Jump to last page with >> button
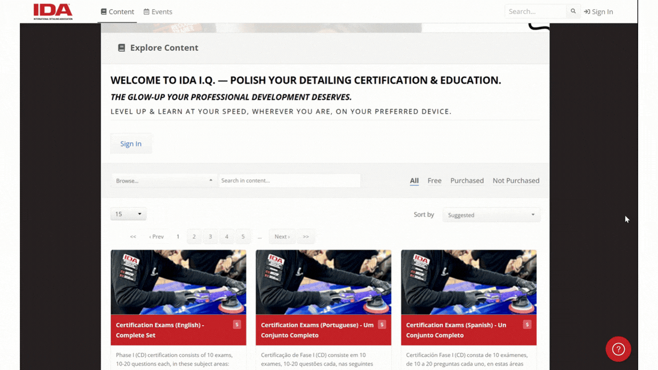 click(x=306, y=236)
